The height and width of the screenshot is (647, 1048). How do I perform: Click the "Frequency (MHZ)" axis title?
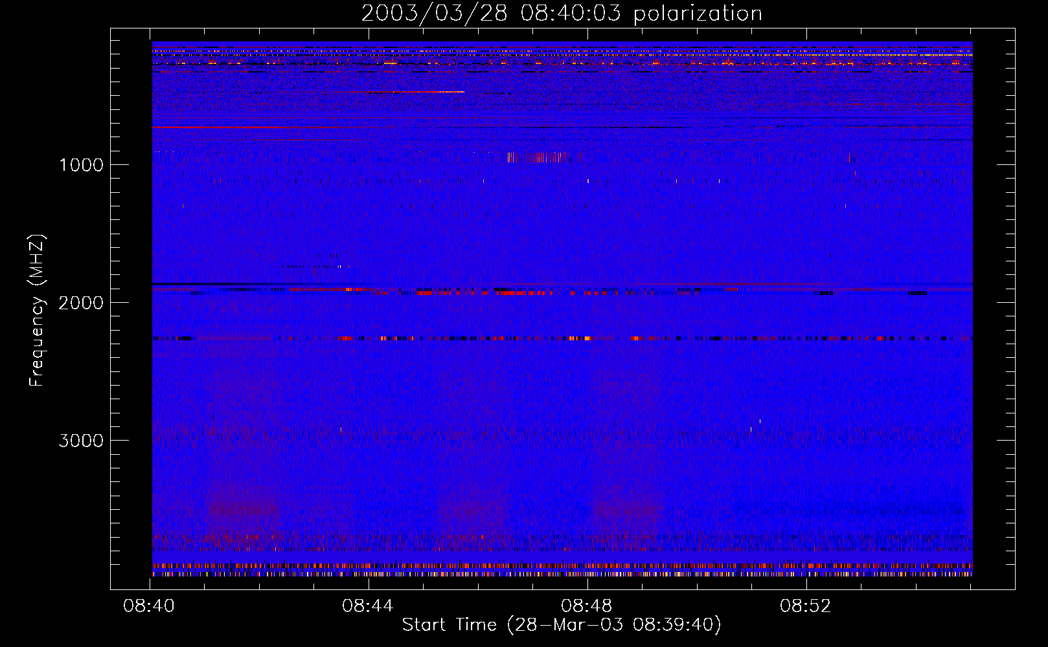click(x=37, y=310)
